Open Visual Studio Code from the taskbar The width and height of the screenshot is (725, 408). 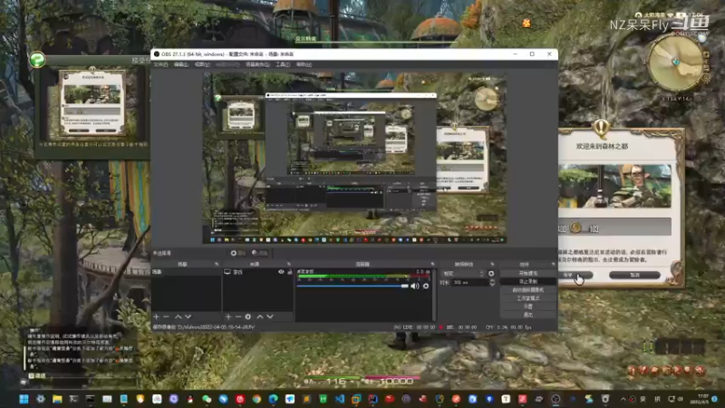340,399
